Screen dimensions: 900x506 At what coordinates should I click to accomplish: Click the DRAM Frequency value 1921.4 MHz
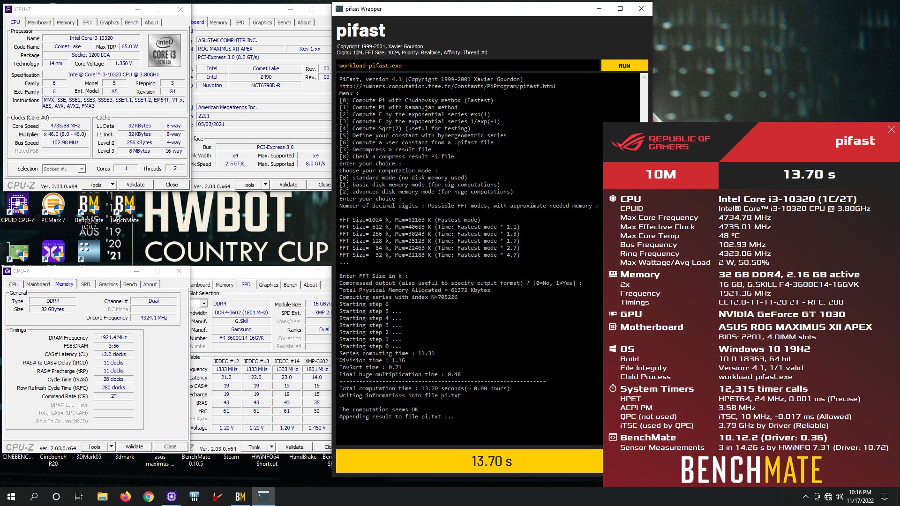(x=113, y=337)
